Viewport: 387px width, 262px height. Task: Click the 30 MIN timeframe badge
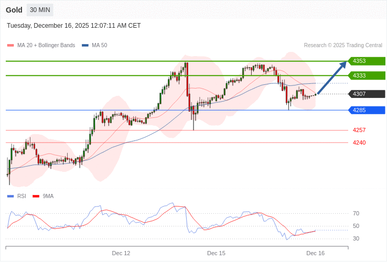pos(40,10)
